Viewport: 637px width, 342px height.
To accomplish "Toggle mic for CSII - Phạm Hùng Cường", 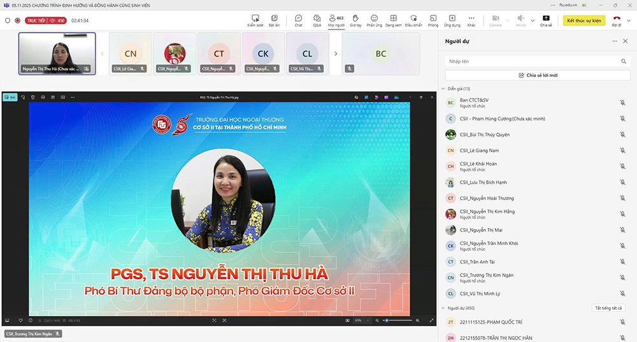I will pos(622,119).
